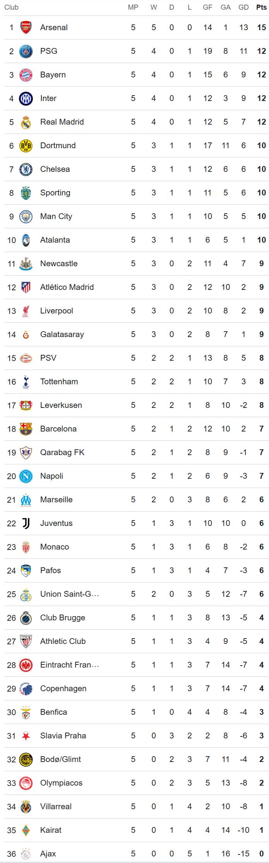Viewport: 269px width, 863px height.
Task: Click the Arsenal club crest icon
Action: pos(26,27)
